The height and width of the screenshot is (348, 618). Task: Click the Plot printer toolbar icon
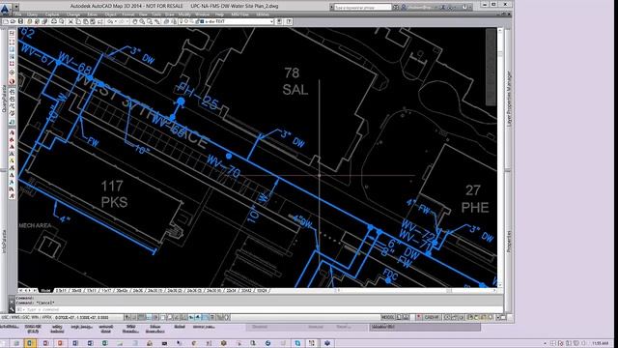(54, 21)
